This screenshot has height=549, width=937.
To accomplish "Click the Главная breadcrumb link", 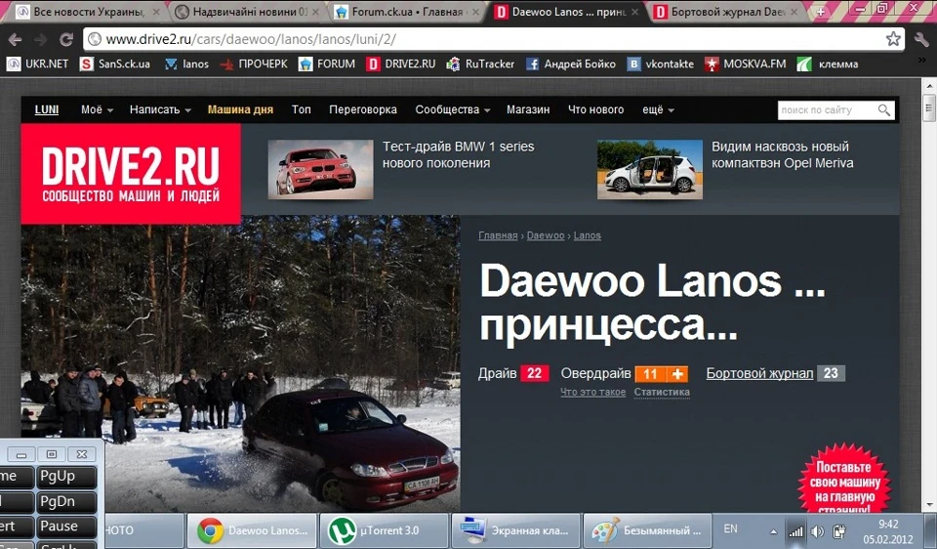I will click(498, 235).
